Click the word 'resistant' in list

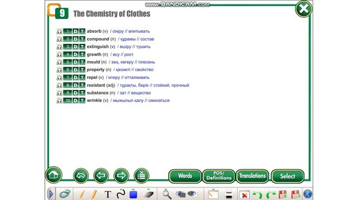(x=96, y=85)
